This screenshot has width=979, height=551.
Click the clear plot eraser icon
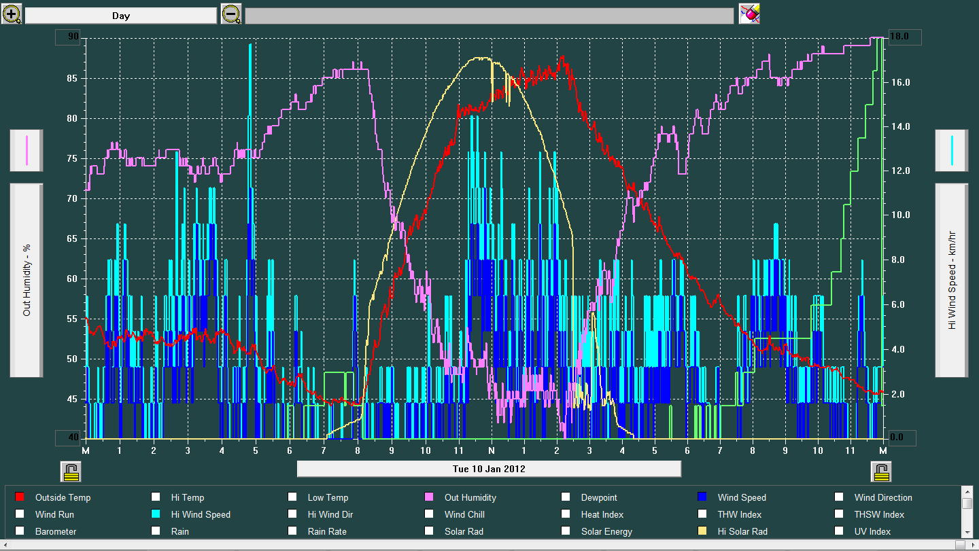(750, 14)
